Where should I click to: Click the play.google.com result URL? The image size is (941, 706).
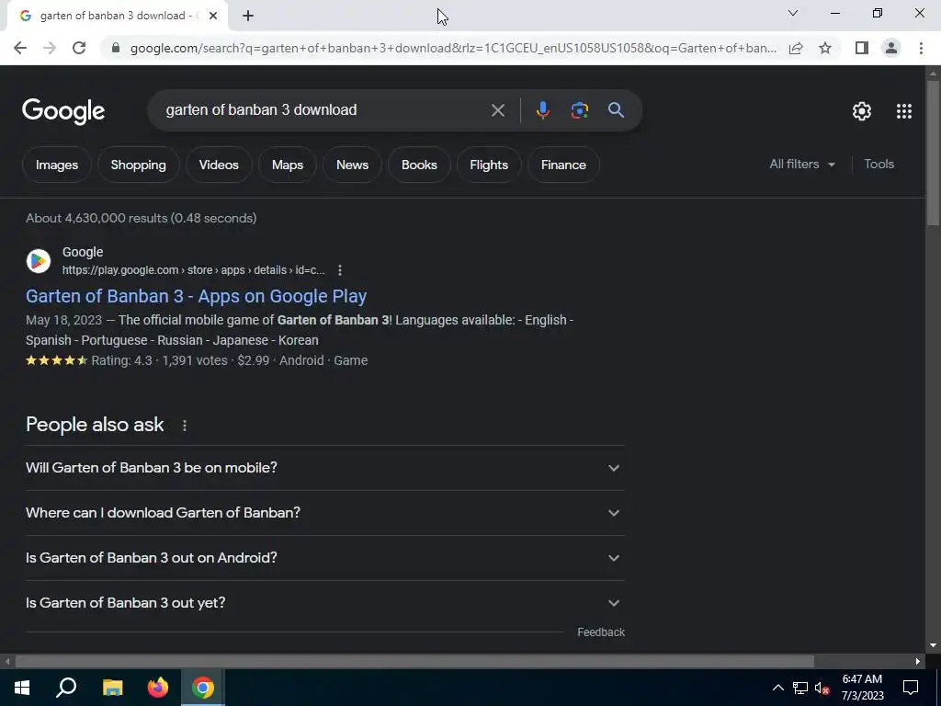(x=193, y=270)
